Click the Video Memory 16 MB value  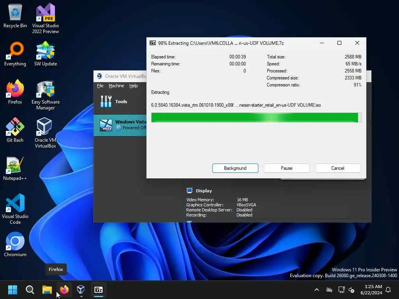coord(242,200)
